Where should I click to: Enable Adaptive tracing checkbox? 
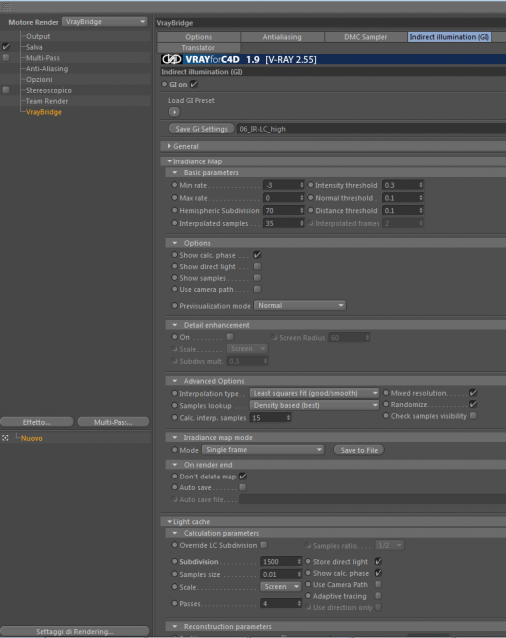point(378,596)
